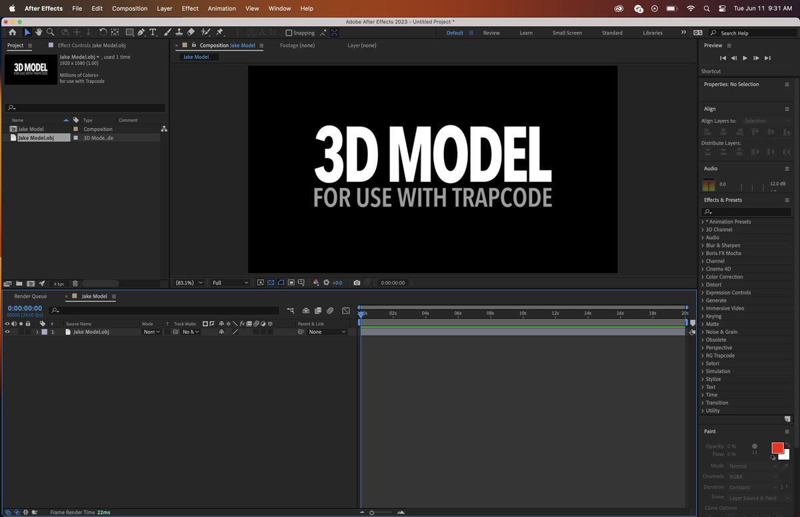The image size is (800, 517).
Task: Toggle shy switch for Jake Model.obj layer
Action: pos(221,332)
